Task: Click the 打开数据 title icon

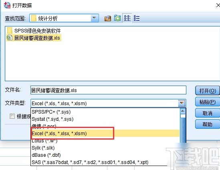Action: point(7,5)
